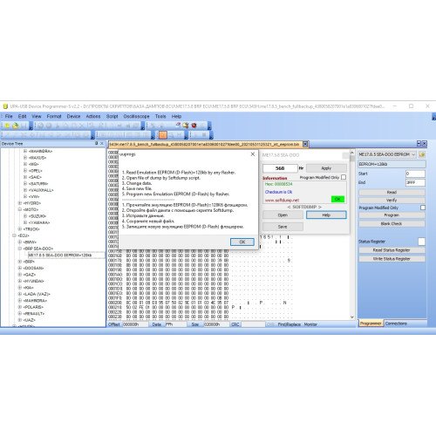
Task: Click the End address input field
Action: click(x=415, y=182)
